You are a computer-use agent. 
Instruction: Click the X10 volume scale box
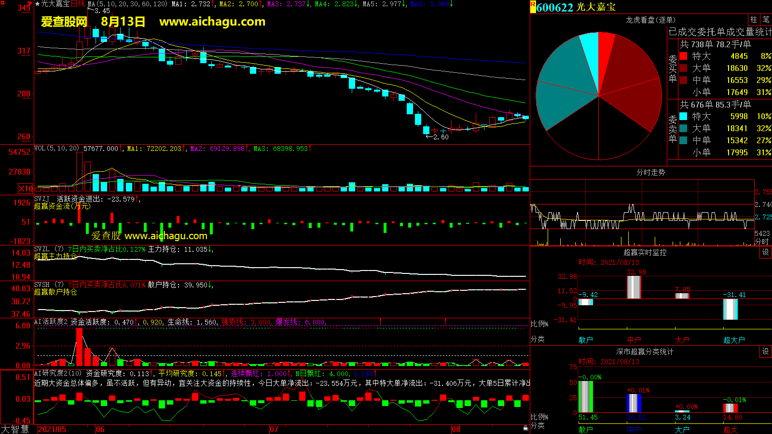(x=26, y=189)
